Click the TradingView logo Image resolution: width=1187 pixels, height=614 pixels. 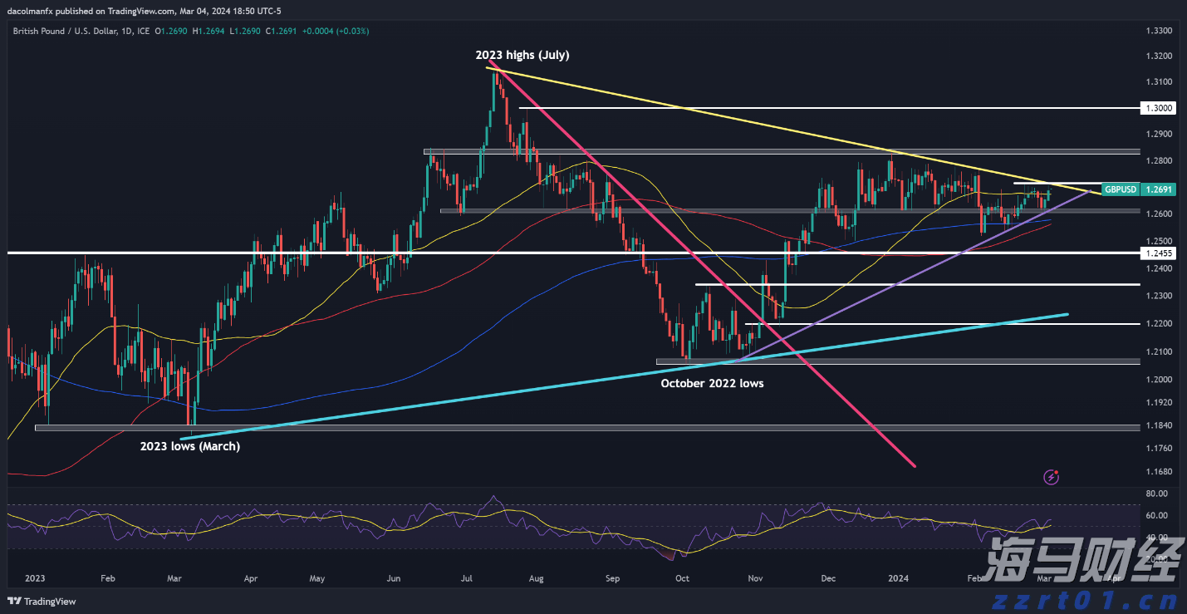[x=42, y=602]
